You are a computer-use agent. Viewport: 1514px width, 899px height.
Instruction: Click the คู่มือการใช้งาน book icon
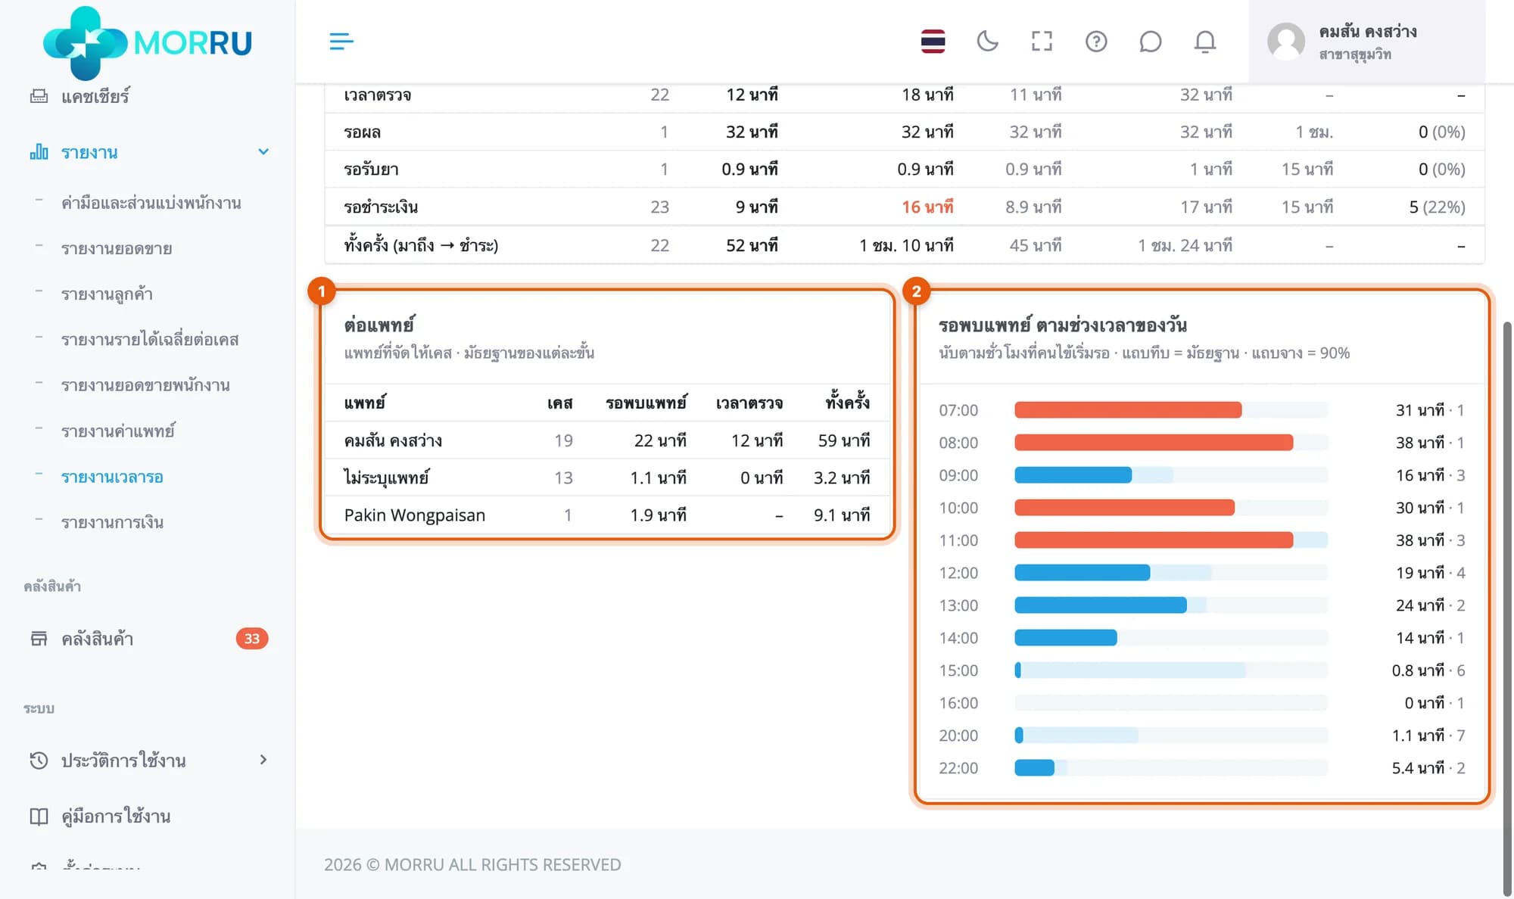point(39,817)
